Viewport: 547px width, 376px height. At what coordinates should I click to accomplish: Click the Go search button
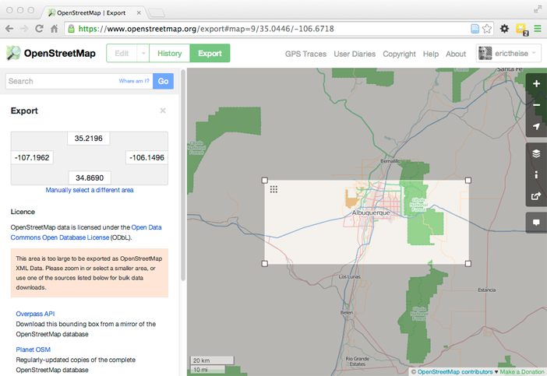[163, 81]
